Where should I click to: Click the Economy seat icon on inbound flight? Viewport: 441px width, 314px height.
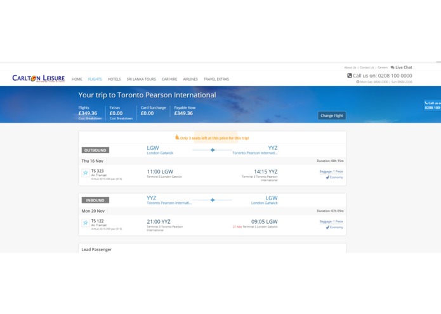pos(327,227)
